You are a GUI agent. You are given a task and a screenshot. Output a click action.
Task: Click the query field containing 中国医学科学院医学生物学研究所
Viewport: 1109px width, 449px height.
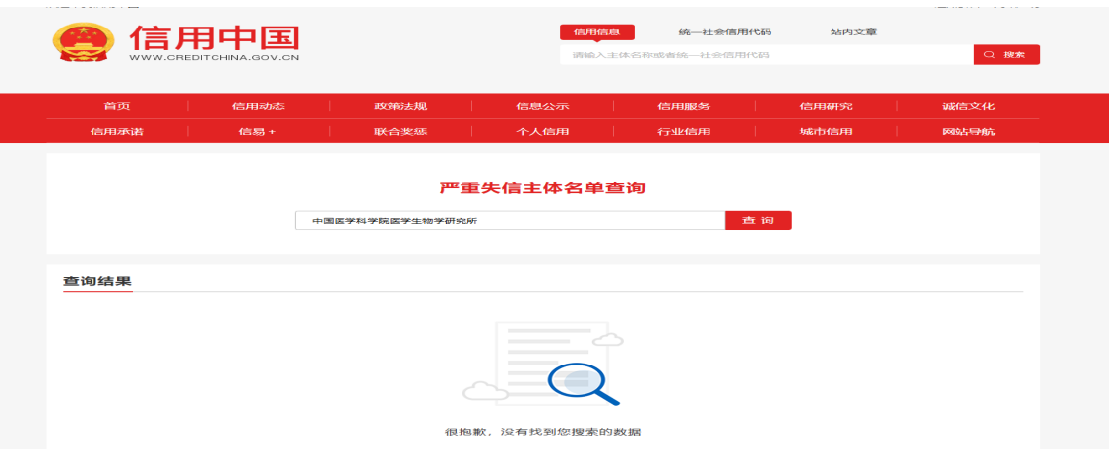coord(510,220)
